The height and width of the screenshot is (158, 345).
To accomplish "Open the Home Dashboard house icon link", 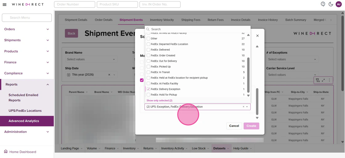I will 6,152.
